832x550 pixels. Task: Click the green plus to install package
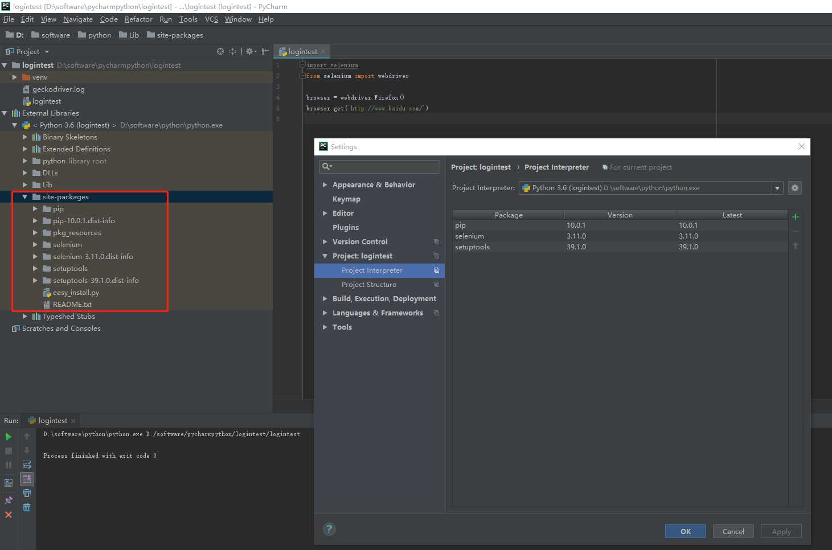point(796,217)
